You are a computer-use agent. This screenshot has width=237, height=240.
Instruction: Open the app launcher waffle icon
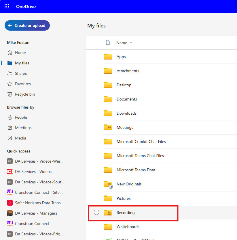tap(7, 6)
